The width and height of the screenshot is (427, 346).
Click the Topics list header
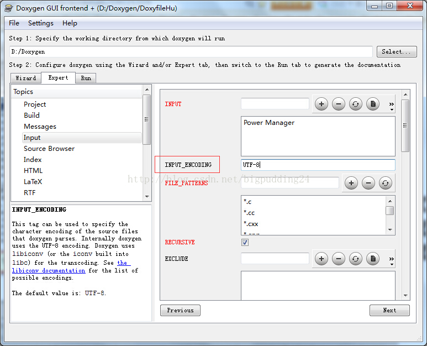(x=77, y=92)
